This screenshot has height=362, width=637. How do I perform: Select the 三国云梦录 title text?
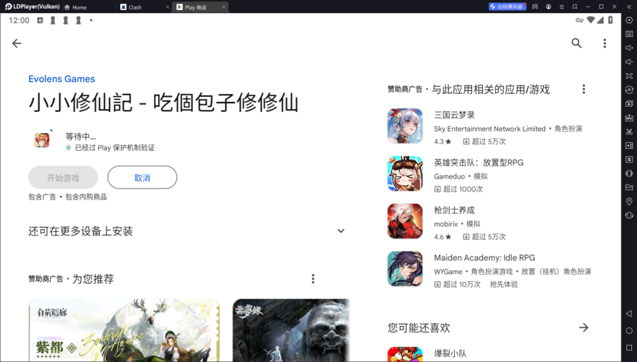454,115
